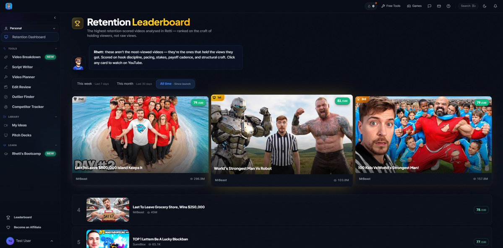Open the chat feedback icon
This screenshot has height=248, width=503.
click(430, 6)
